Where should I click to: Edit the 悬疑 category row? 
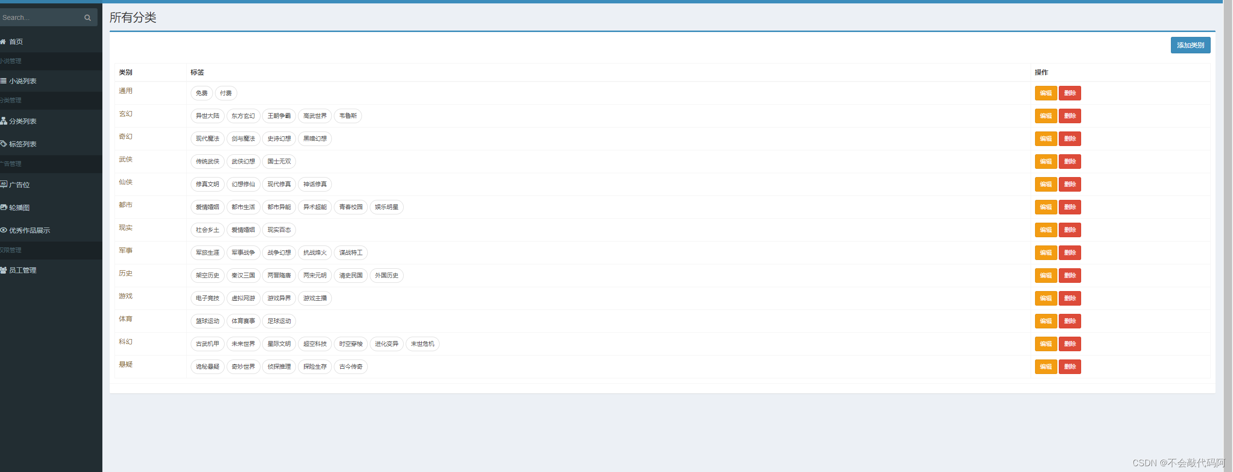[1046, 367]
